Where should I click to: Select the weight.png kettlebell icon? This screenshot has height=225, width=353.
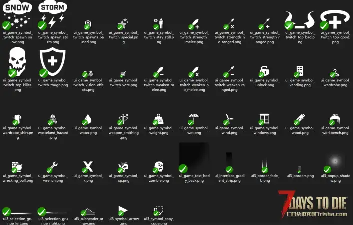[x=159, y=119]
